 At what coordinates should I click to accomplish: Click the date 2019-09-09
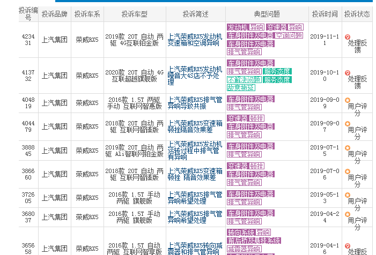(x=325, y=103)
